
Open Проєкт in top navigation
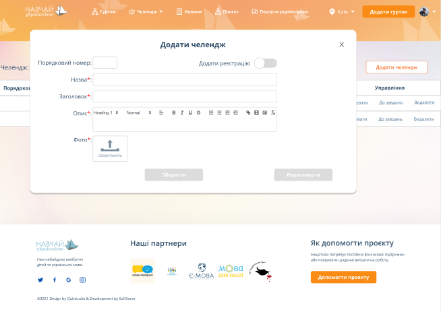pyautogui.click(x=227, y=12)
